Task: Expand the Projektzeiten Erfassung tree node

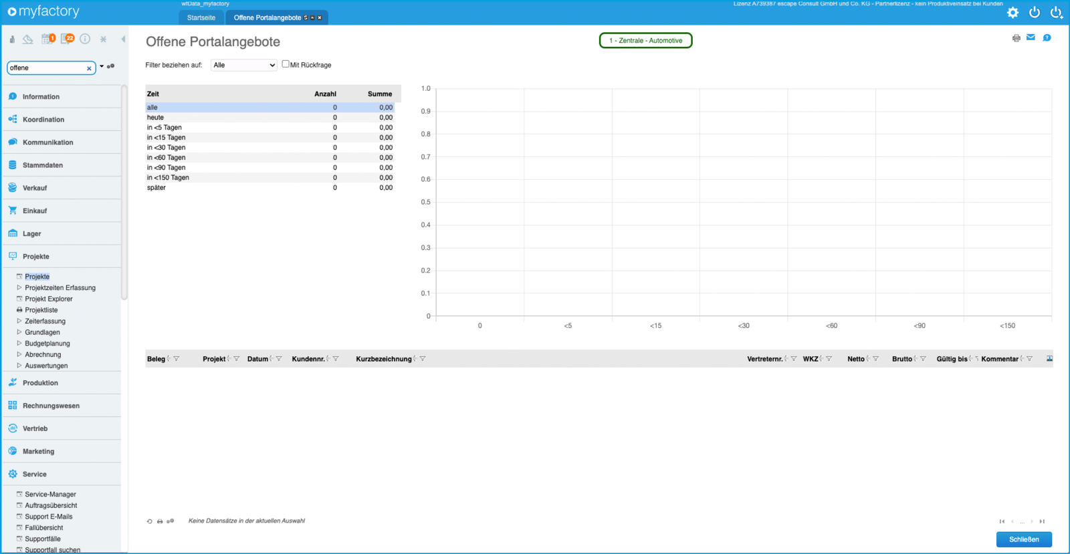Action: coord(19,288)
